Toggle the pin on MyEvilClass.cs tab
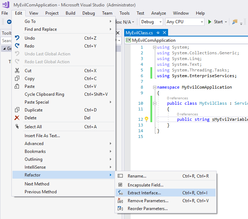This screenshot has height=219, width=248. (x=158, y=33)
